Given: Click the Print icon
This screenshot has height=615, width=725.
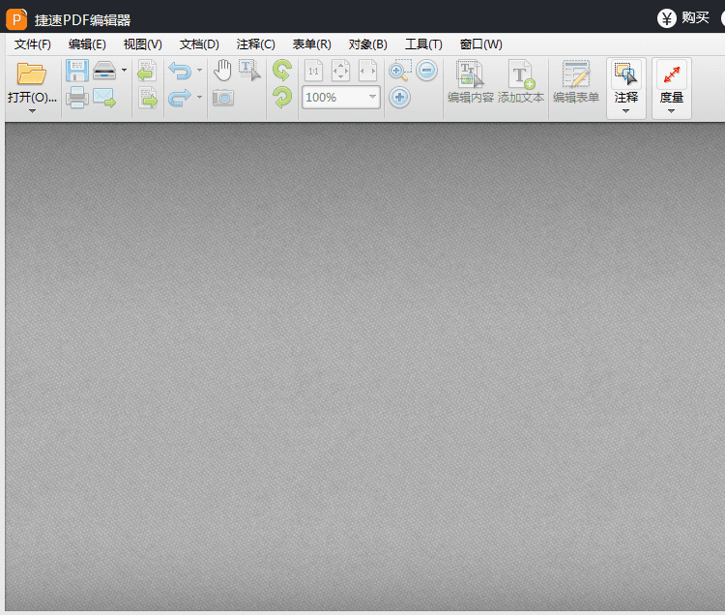Looking at the screenshot, I should click(x=76, y=98).
